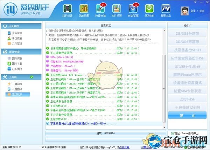
Task: Click the 进度 progress bar
Action: coord(106,134)
